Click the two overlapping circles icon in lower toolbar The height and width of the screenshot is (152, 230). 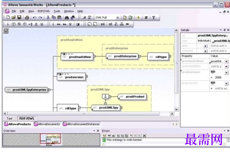pos(13,24)
